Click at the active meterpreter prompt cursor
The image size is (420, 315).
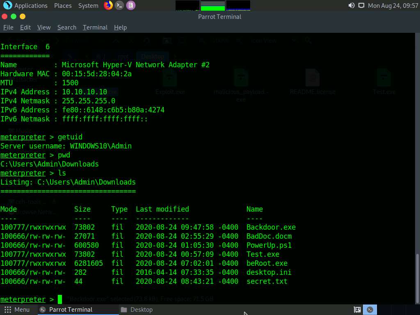pyautogui.click(x=60, y=299)
